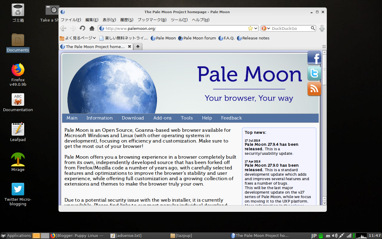Switch to adsense.txt taskbar window
382x239 pixels.
125,236
